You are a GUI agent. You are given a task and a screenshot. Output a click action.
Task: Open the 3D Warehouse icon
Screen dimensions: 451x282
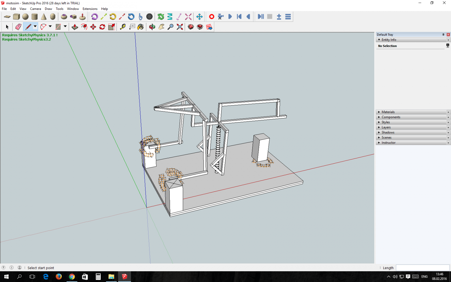(x=191, y=27)
